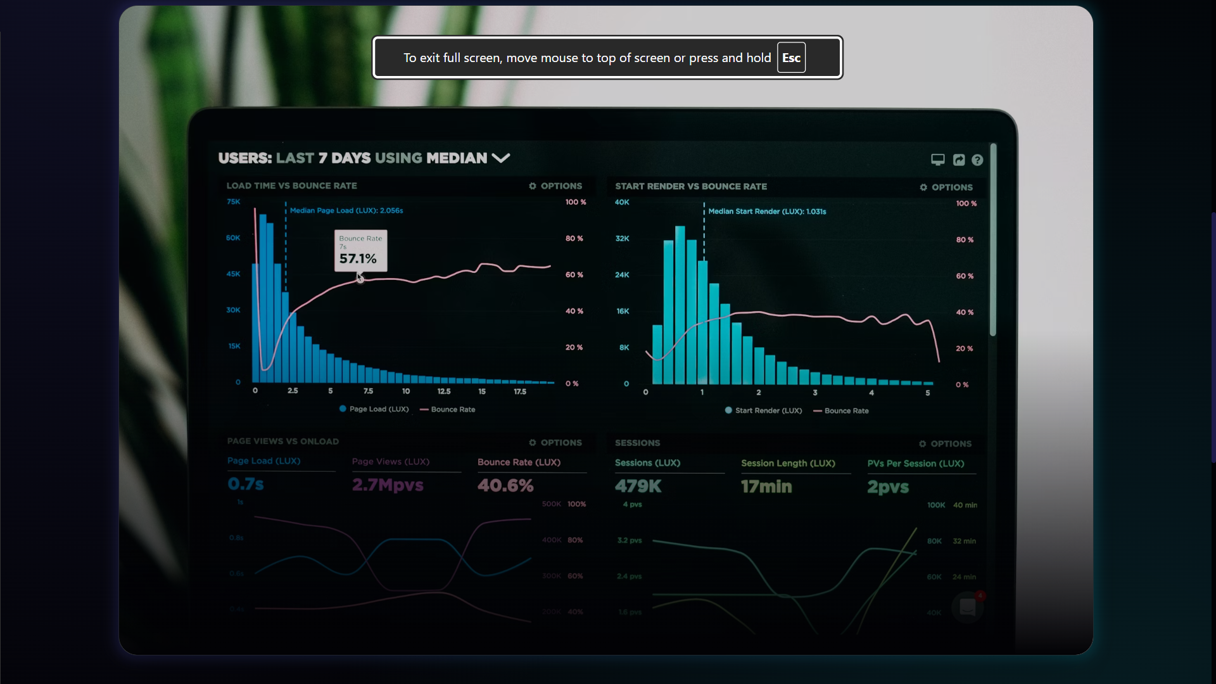Click gear icon for Load Time chart
Viewport: 1216px width, 684px height.
(x=533, y=186)
